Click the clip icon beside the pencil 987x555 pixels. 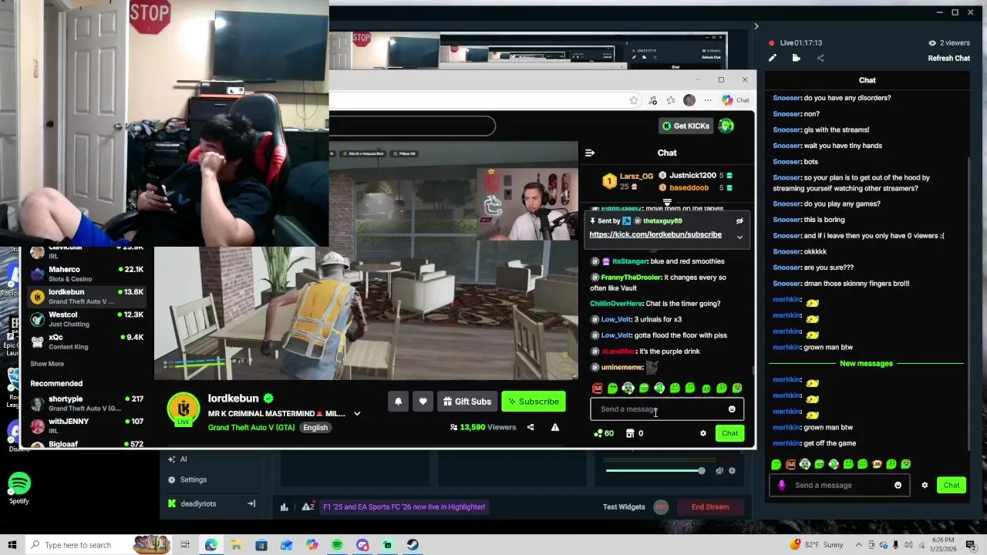[x=796, y=58]
